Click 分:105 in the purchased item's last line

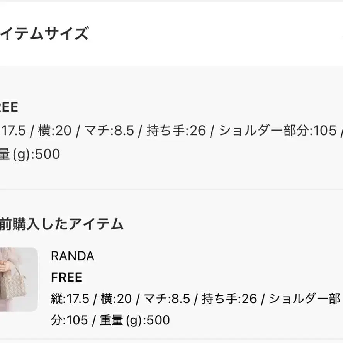click(x=70, y=320)
